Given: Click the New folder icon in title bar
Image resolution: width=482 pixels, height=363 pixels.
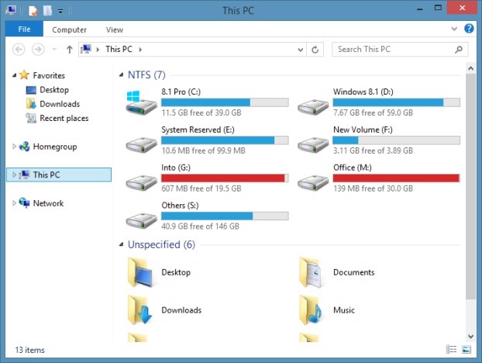Looking at the screenshot, I should tap(47, 11).
